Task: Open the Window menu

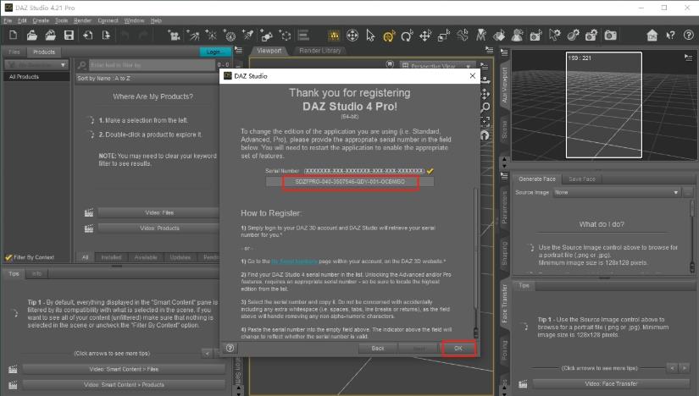Action: pyautogui.click(x=134, y=20)
